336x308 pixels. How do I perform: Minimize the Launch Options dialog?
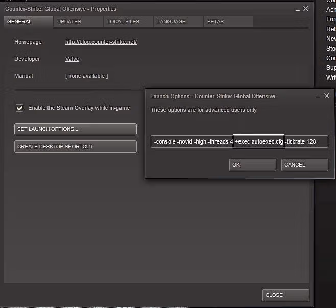coord(319,97)
